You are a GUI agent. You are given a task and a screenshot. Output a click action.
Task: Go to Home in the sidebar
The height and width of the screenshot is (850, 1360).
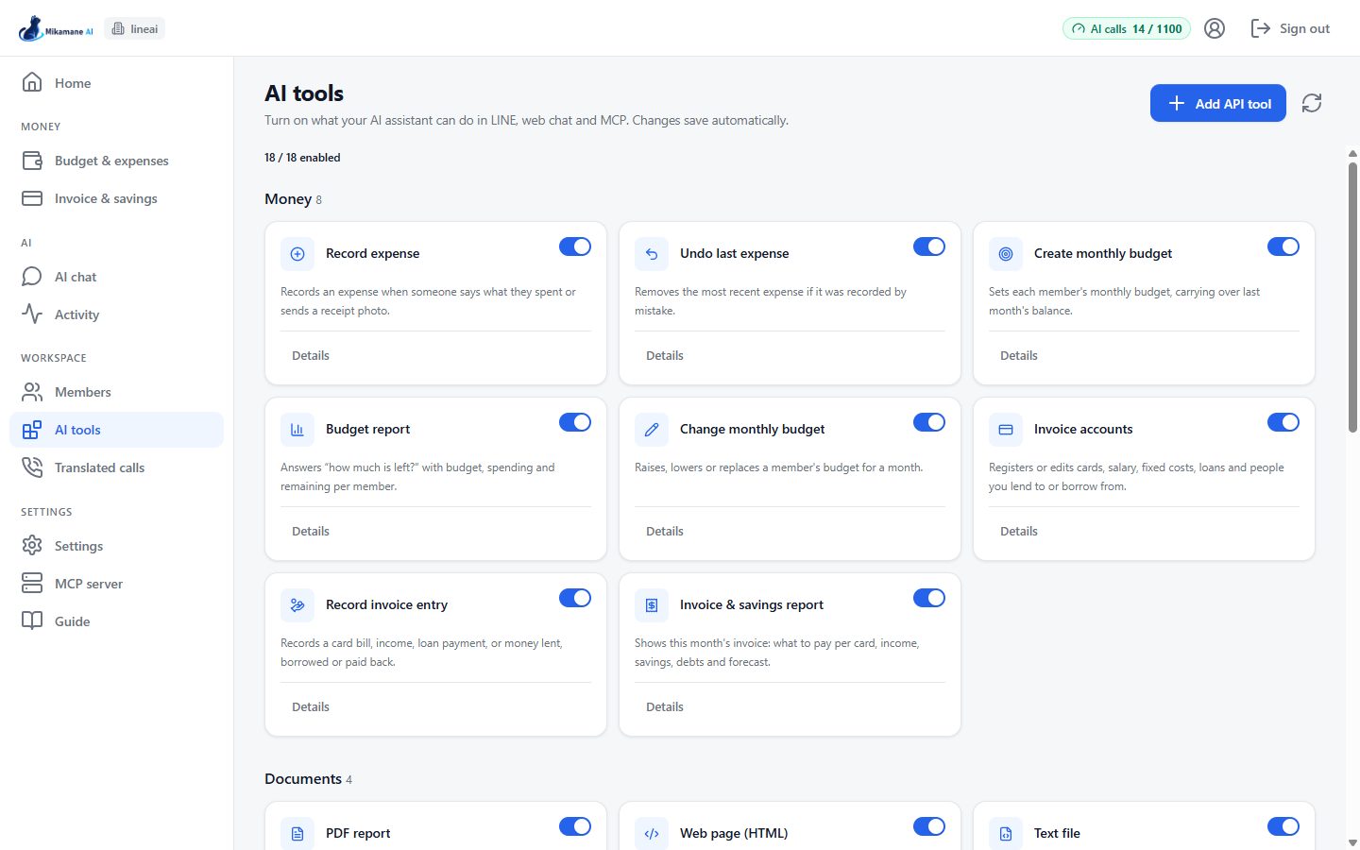pyautogui.click(x=116, y=83)
